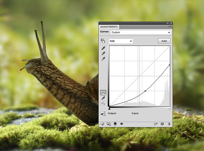Delete this adjustment layer using trash icon
The height and width of the screenshot is (151, 204).
[169, 124]
